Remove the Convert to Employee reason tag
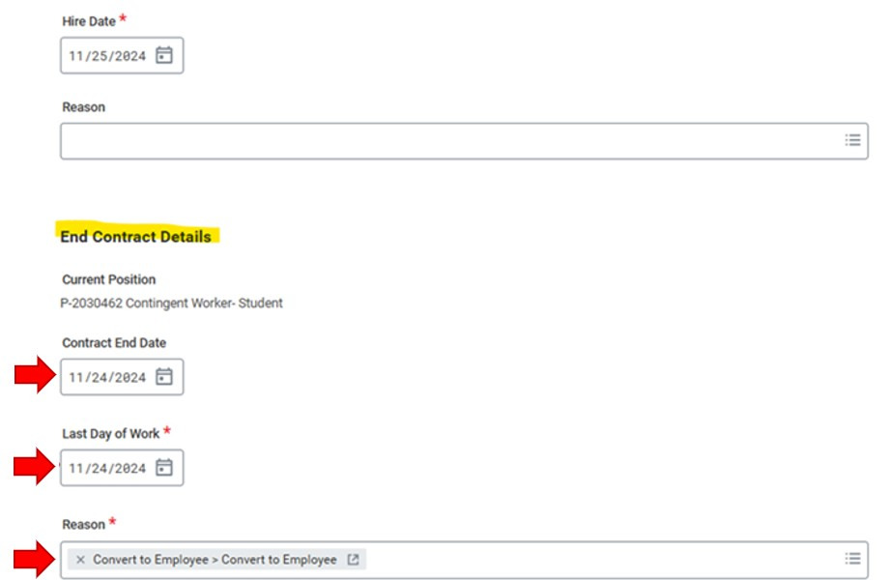The height and width of the screenshot is (580, 889). point(80,560)
